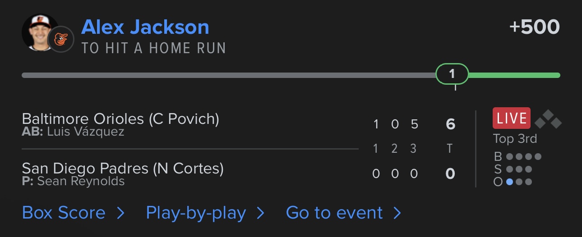582x237 pixels.
Task: Click the Orioles total score of 6
Action: pos(450,124)
